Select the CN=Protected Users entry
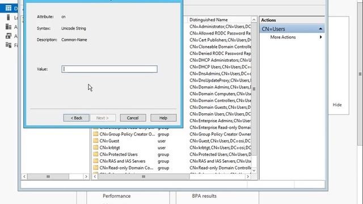The image size is (363, 204). coord(119,154)
